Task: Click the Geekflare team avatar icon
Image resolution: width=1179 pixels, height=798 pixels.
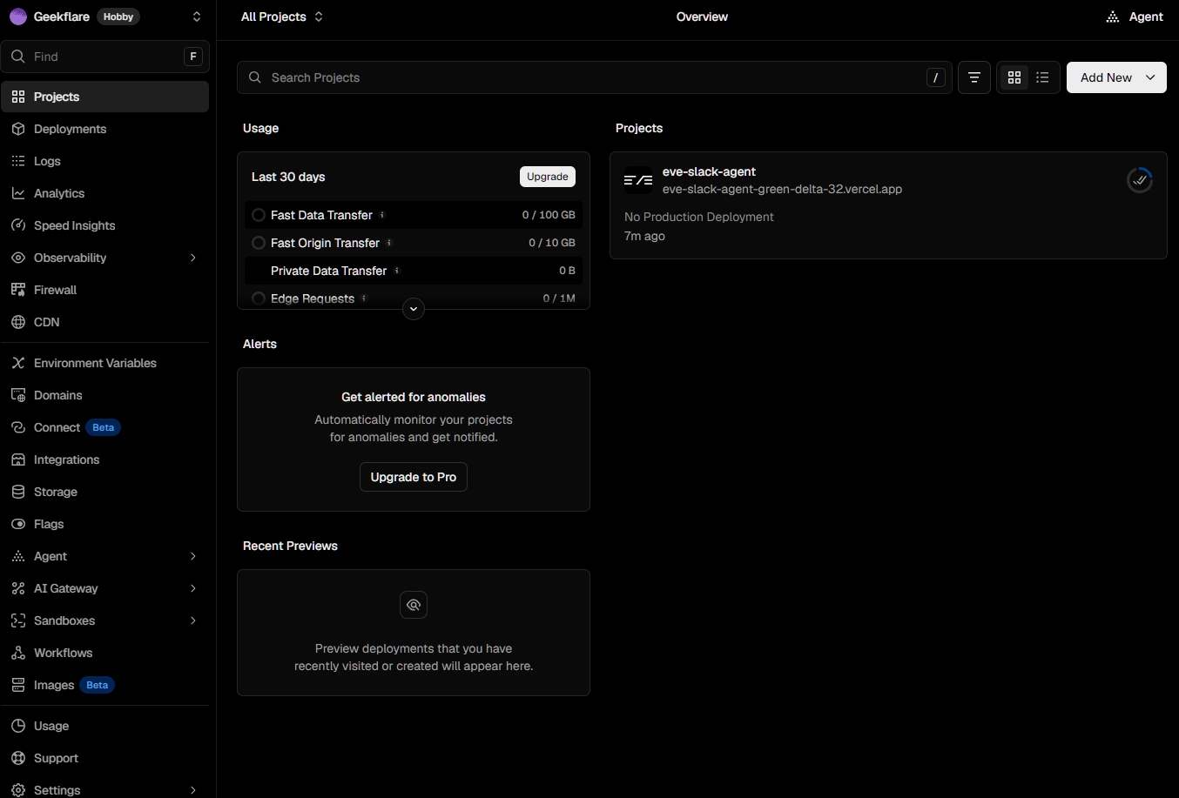Action: [x=18, y=17]
